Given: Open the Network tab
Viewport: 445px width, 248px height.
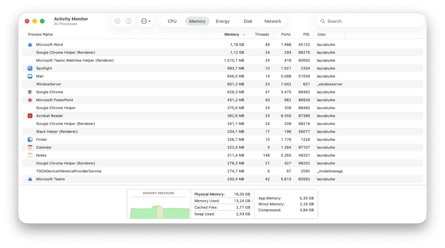Looking at the screenshot, I should pos(273,21).
